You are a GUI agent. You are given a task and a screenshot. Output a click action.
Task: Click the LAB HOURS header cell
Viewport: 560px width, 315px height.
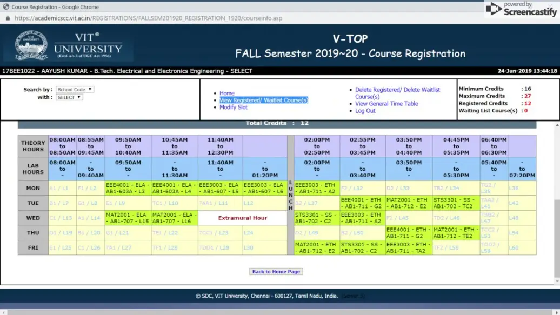[33, 169]
